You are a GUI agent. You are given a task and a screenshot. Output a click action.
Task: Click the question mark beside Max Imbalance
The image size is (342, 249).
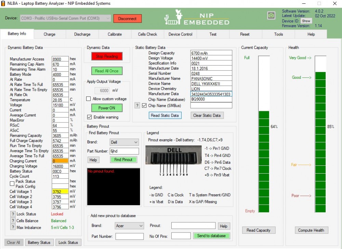coord(13,228)
